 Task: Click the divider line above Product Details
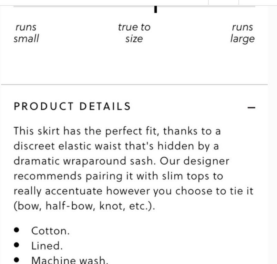(134, 85)
